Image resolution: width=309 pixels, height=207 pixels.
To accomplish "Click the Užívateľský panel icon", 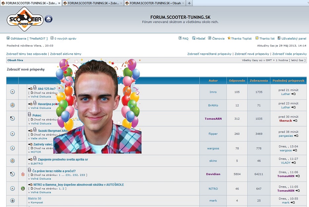I will pos(279,38).
